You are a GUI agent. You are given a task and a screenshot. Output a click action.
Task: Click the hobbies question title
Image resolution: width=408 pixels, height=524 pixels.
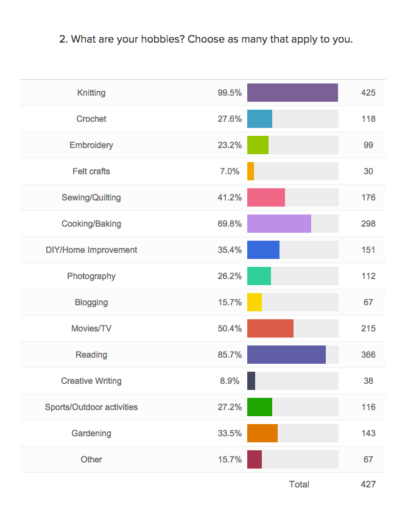tap(206, 40)
